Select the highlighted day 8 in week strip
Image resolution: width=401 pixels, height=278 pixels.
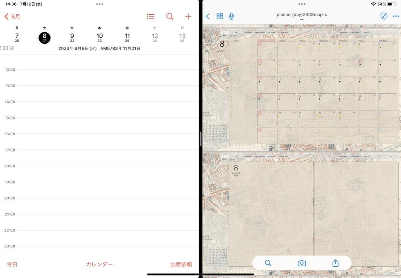(44, 38)
